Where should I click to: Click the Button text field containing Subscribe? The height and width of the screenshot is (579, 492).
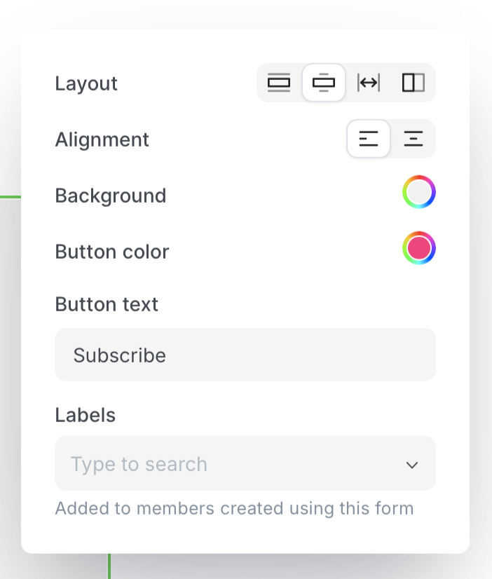click(x=245, y=355)
